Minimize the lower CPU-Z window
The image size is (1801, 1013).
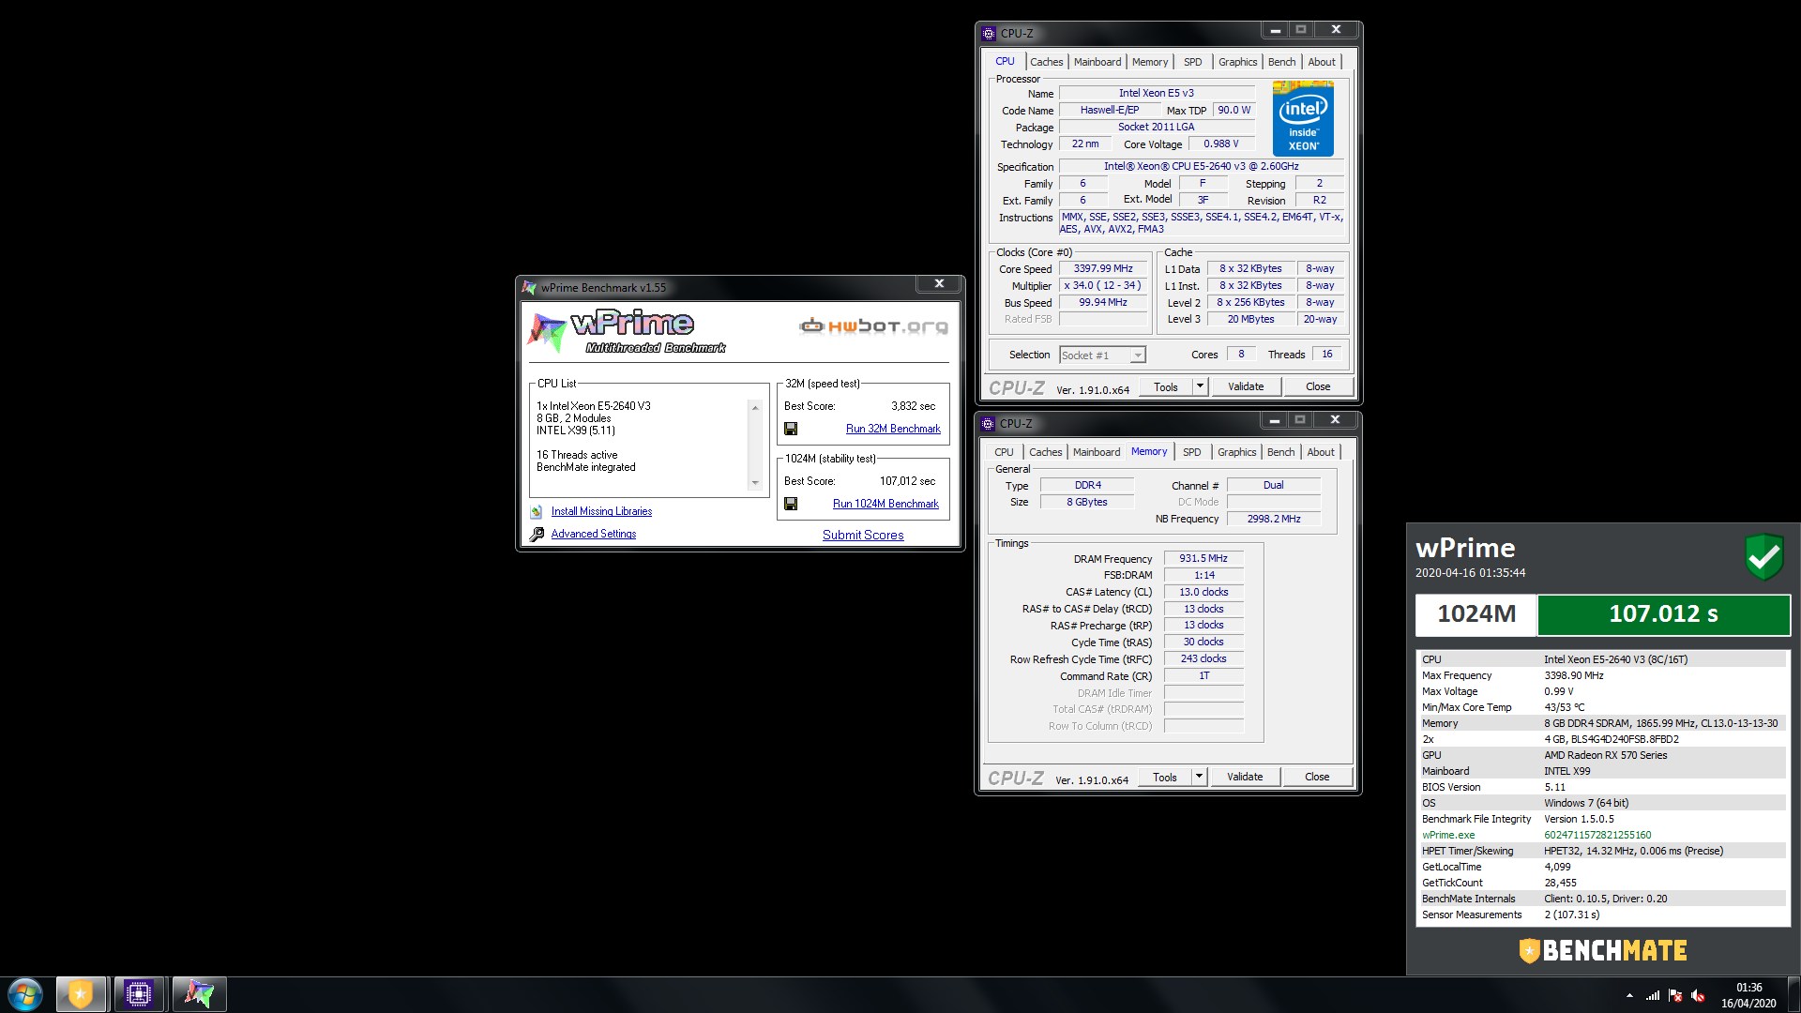pos(1274,420)
